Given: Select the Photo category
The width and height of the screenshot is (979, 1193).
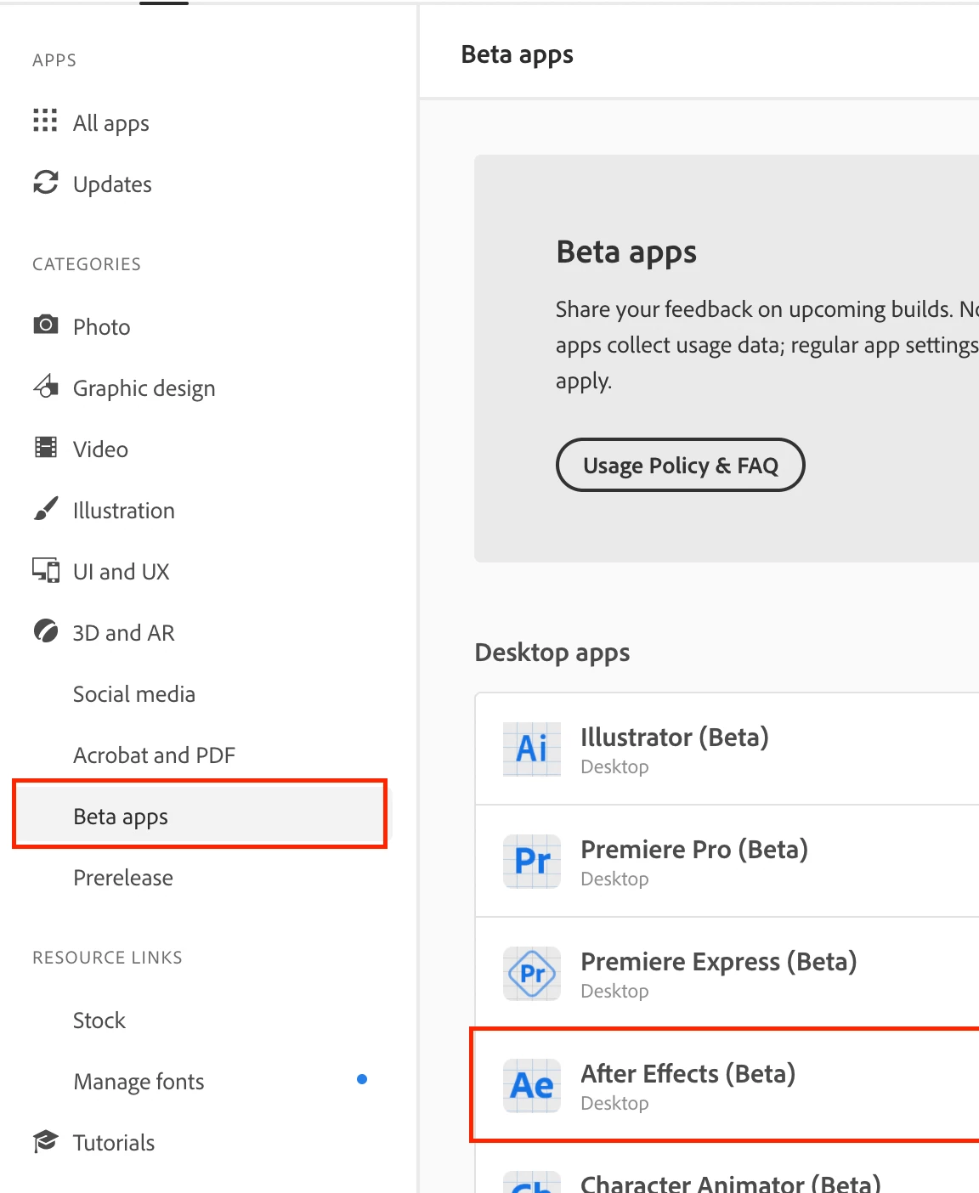Looking at the screenshot, I should click(102, 327).
